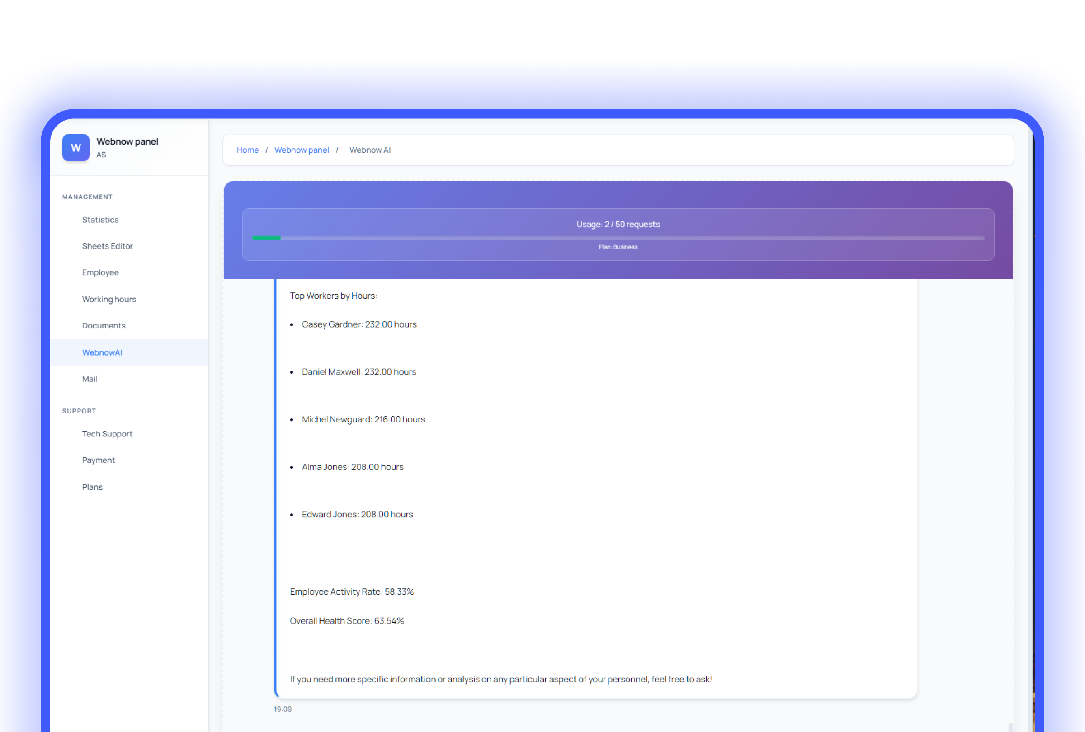Open Mail from the sidebar
1085x732 pixels.
tap(90, 379)
